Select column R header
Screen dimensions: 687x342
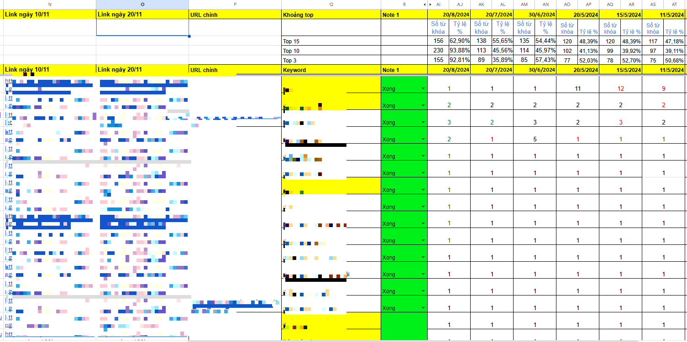pos(404,4)
